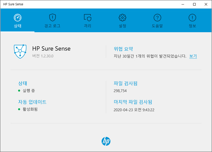Screen dimensions: 212x152
Task: Click the green 활성화됨 status dot
Action: (19, 109)
